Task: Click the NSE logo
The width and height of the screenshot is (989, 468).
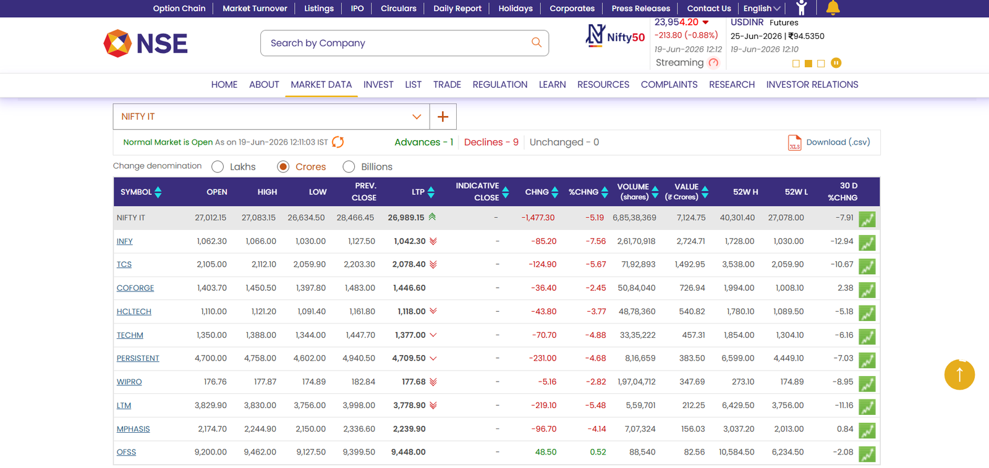Action: click(145, 43)
